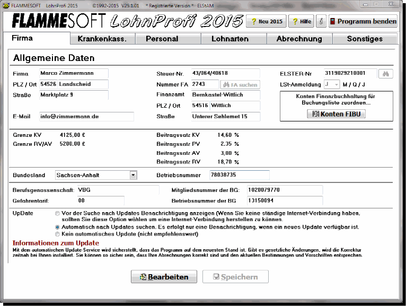Click the PLZ field 54526
The image size is (406, 306).
48,84
